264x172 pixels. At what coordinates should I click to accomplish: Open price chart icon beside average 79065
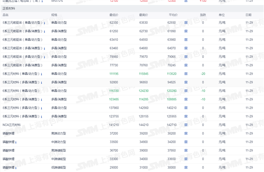(186, 57)
